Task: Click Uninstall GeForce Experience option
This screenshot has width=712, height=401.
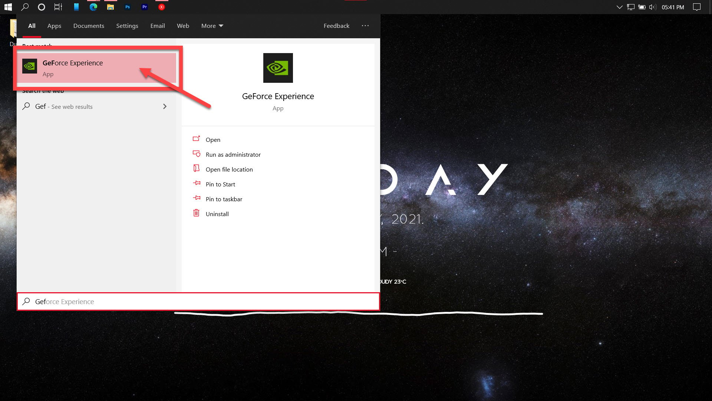Action: pyautogui.click(x=218, y=214)
